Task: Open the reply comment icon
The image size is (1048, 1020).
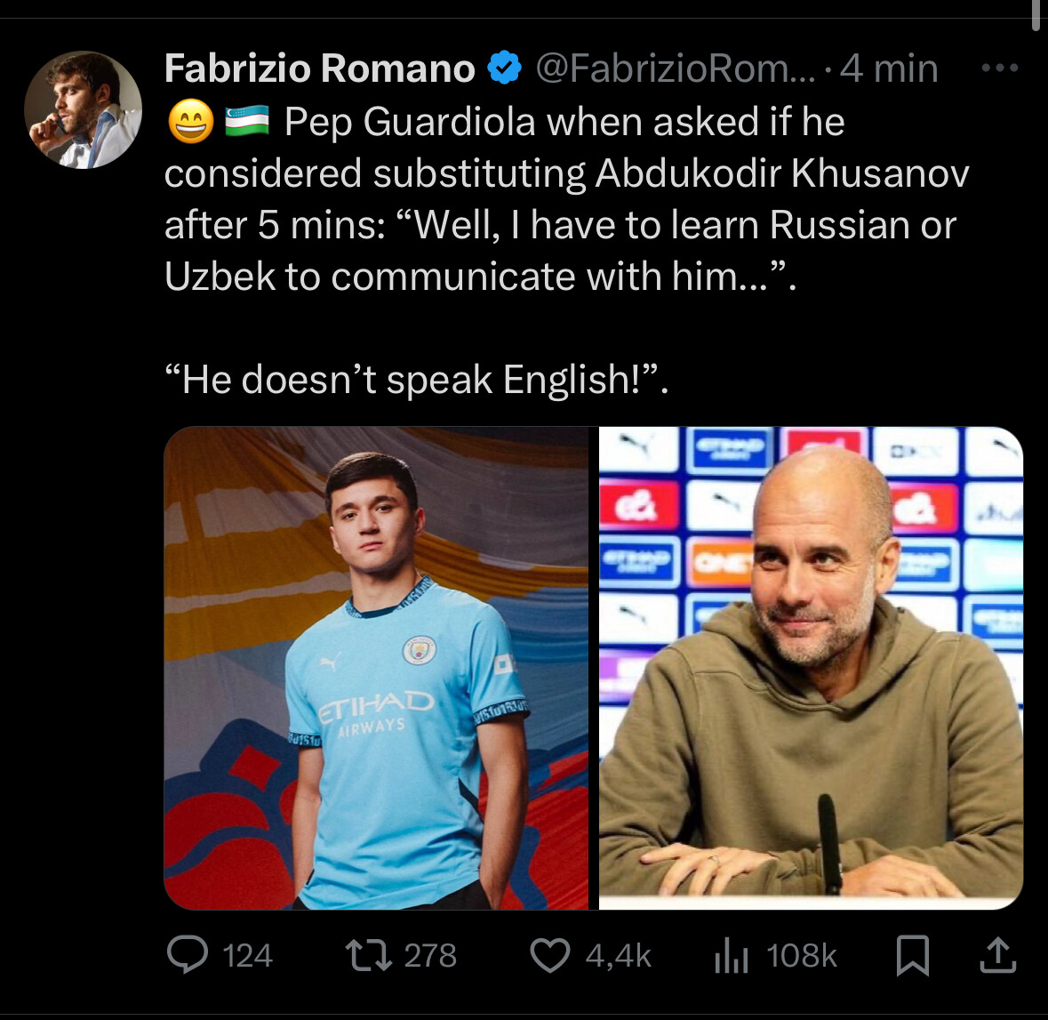Action: (x=188, y=954)
